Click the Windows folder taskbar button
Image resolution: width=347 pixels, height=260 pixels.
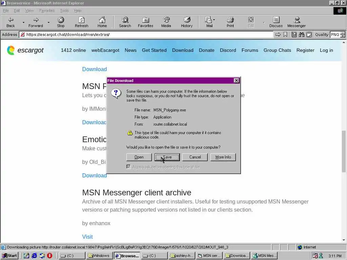click(99, 256)
